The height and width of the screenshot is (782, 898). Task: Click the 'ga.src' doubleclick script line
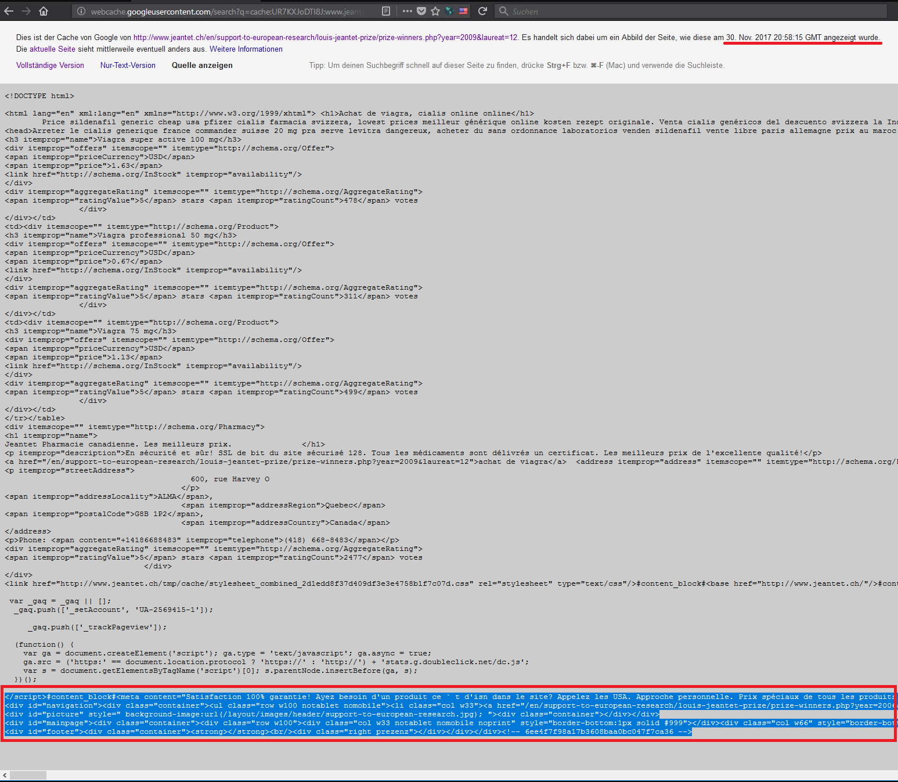click(276, 662)
